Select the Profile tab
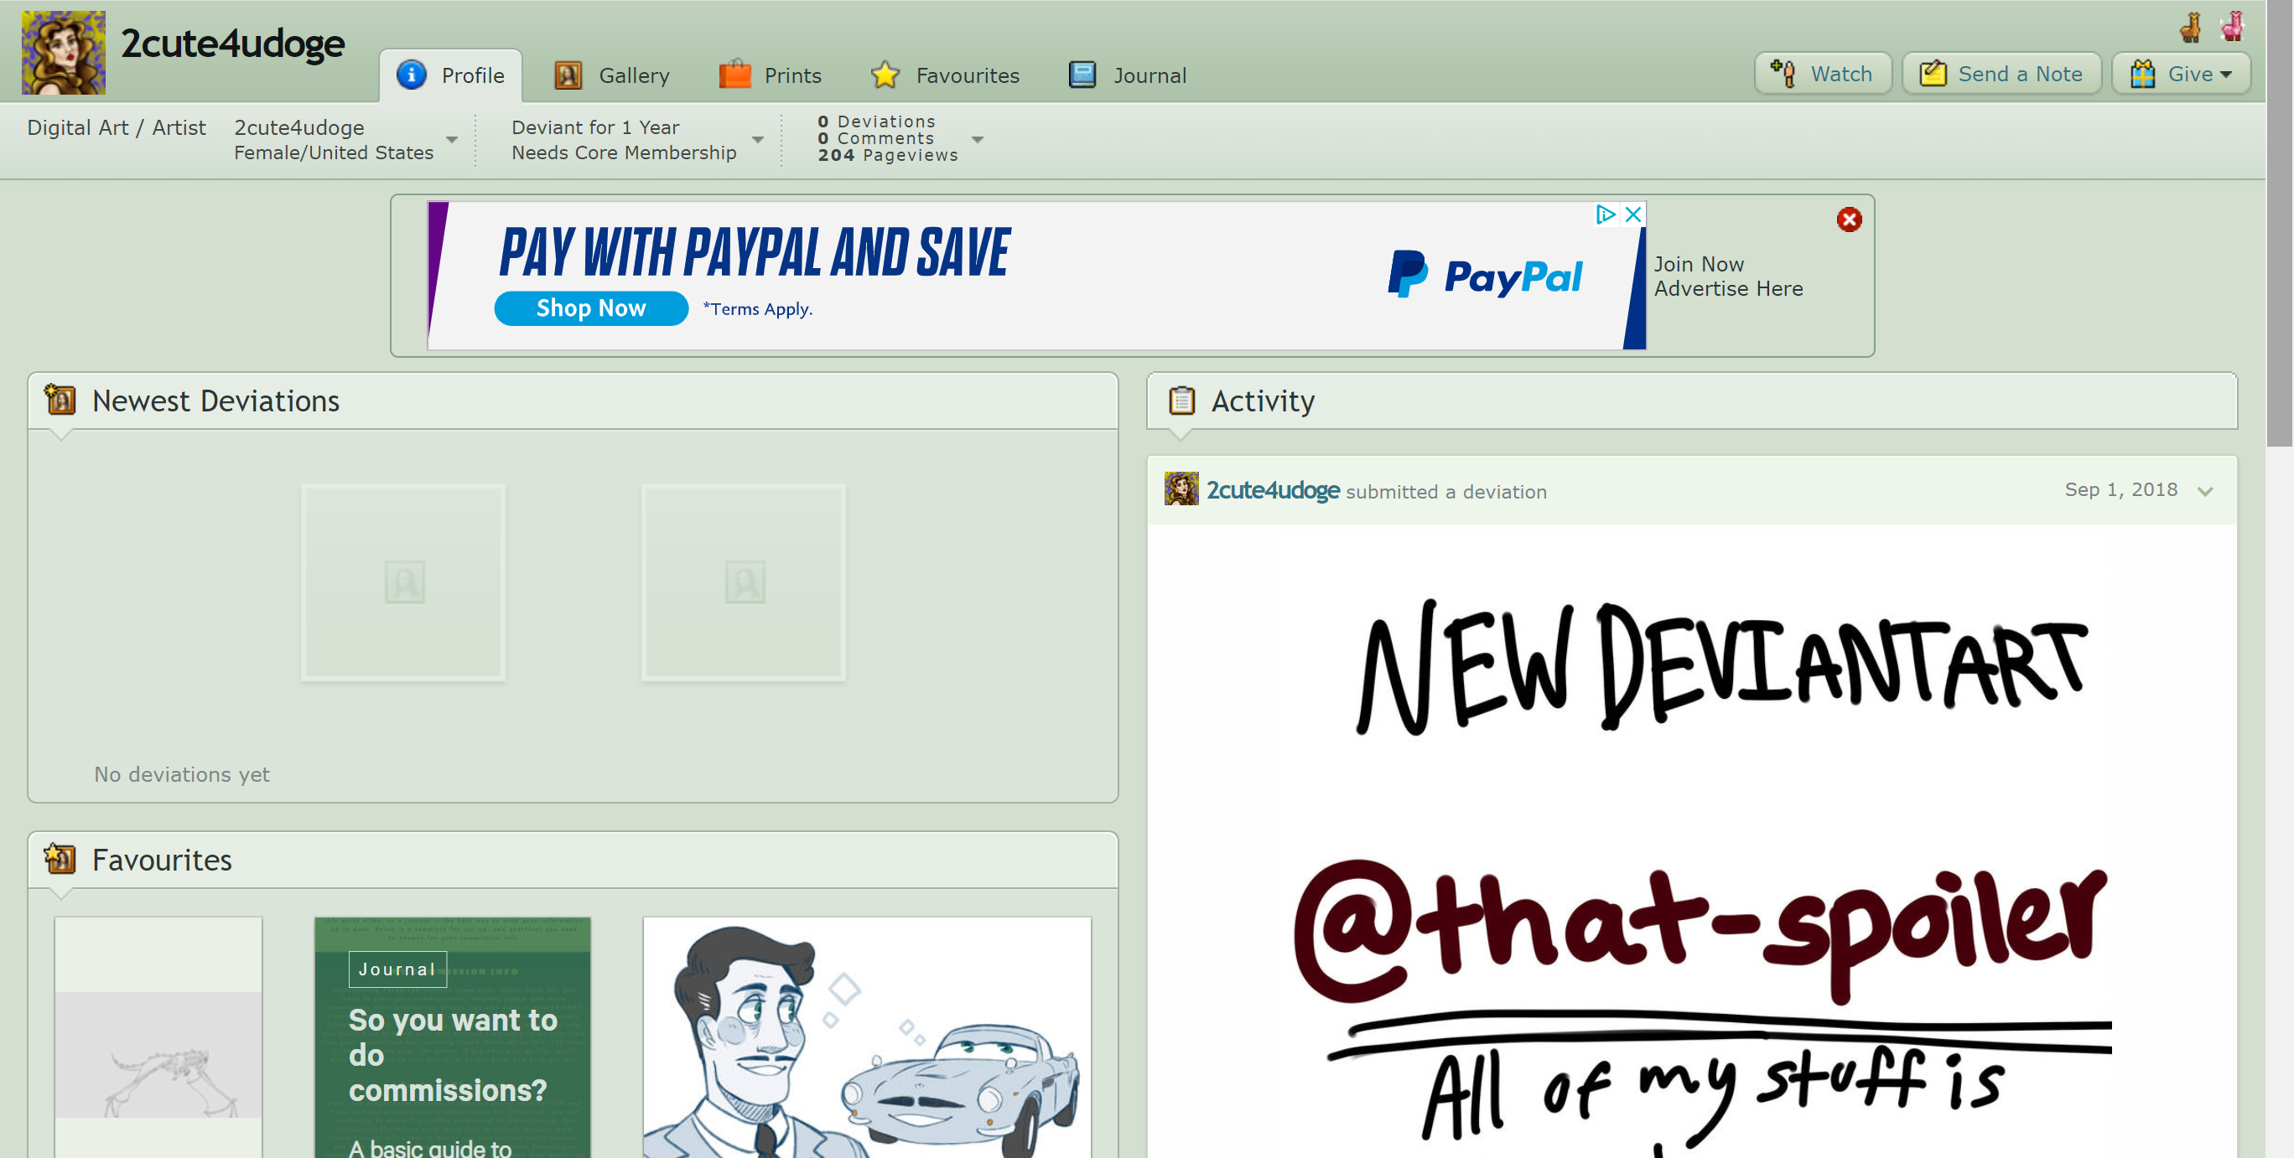 click(450, 75)
